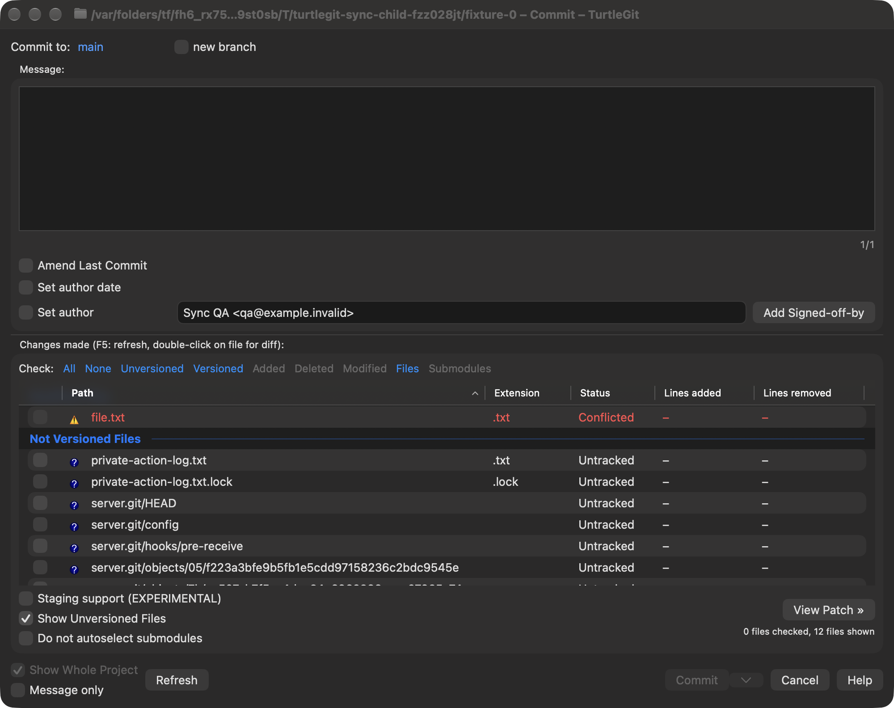Sort the list by the Path column

click(274, 393)
